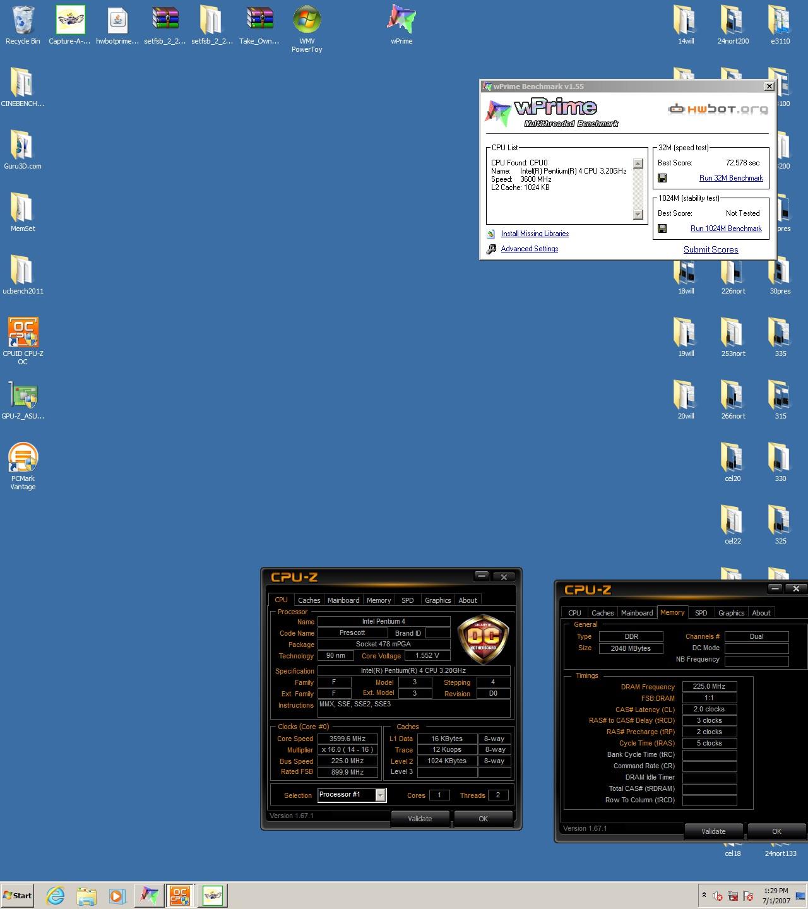
Task: Open About tab in left CPU-Z
Action: point(468,600)
